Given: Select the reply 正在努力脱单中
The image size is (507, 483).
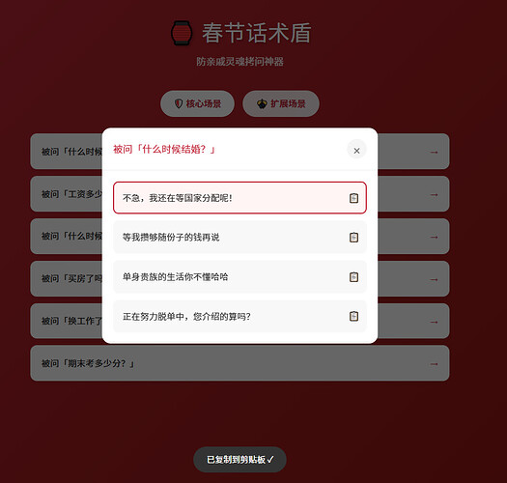Looking at the screenshot, I should tap(239, 316).
